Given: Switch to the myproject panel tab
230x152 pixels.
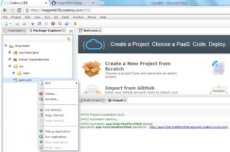Looking at the screenshot, I should (x=14, y=31).
